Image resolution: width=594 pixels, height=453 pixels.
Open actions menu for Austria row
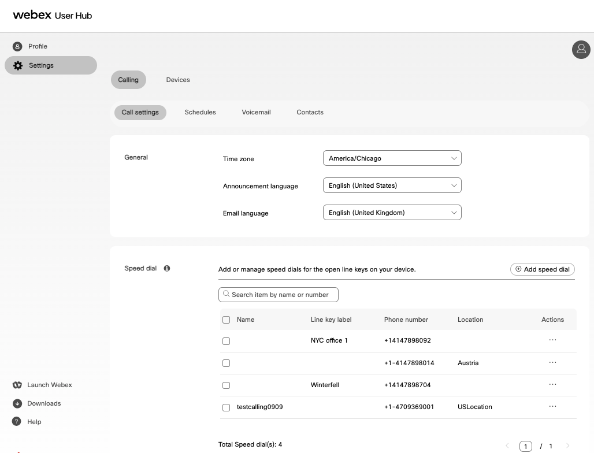552,363
